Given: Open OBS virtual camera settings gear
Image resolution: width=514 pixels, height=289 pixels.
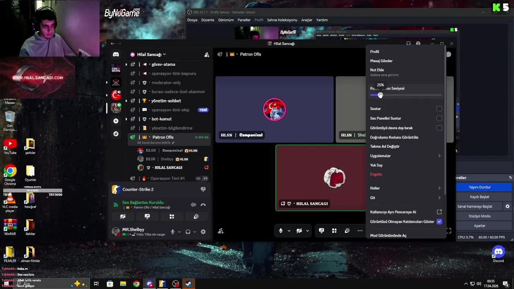Looking at the screenshot, I should [x=507, y=206].
